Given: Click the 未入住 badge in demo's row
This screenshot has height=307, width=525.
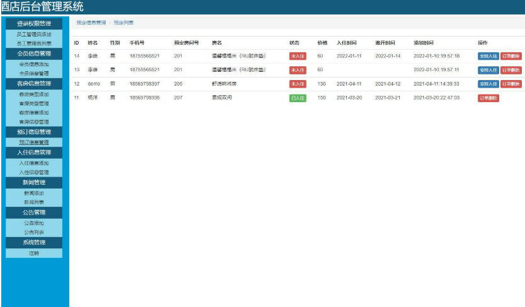Looking at the screenshot, I should click(x=298, y=84).
